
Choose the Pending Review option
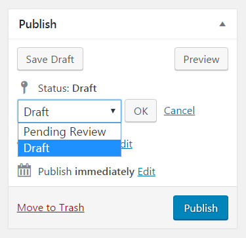pyautogui.click(x=70, y=132)
